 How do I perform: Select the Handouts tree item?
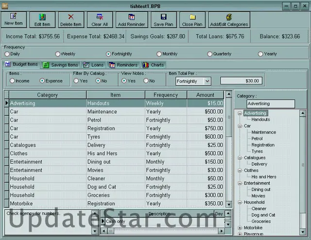pos(260,119)
